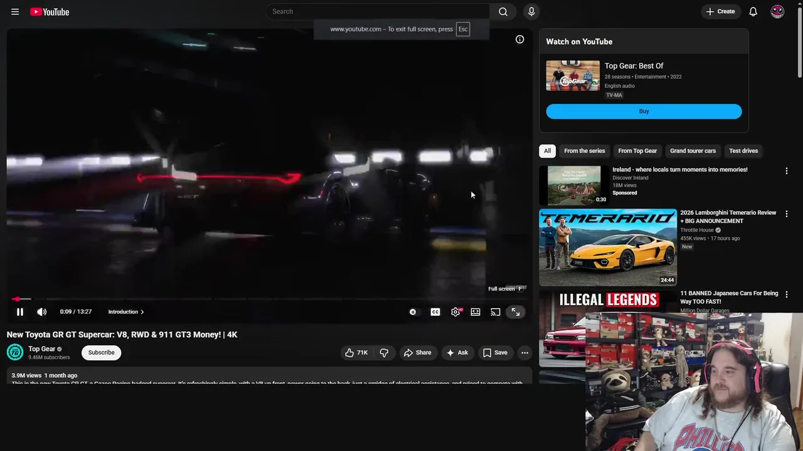Viewport: 803px width, 451px height.
Task: Seek along the video progress bar
Action: pos(269,299)
